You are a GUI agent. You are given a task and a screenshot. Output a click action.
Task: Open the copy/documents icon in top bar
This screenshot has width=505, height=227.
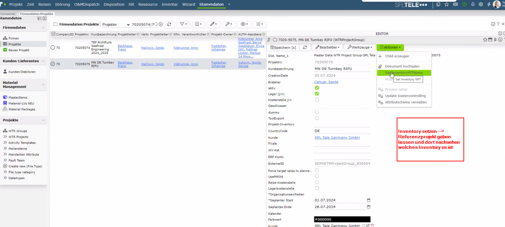(438, 4)
